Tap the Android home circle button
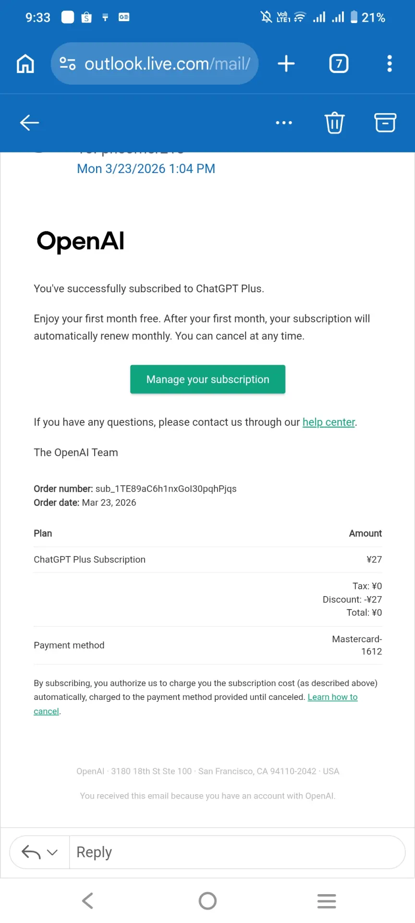Screen dimensions: 415x923 (207, 901)
